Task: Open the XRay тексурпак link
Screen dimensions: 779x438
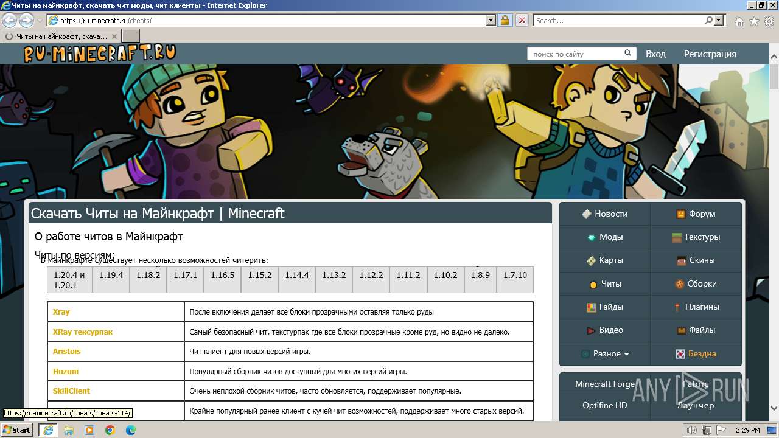Action: (x=82, y=332)
